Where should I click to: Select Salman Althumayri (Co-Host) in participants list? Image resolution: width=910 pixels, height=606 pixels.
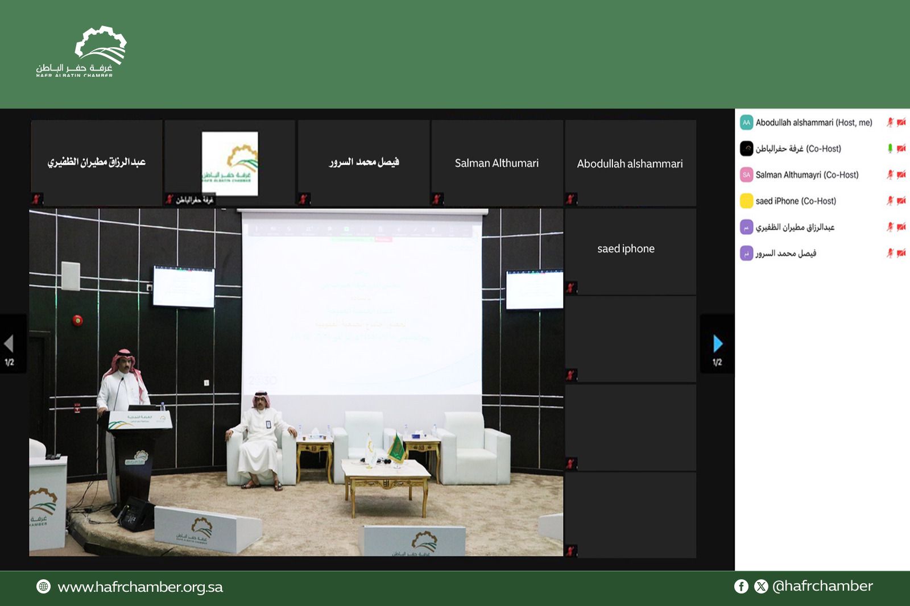pyautogui.click(x=806, y=175)
